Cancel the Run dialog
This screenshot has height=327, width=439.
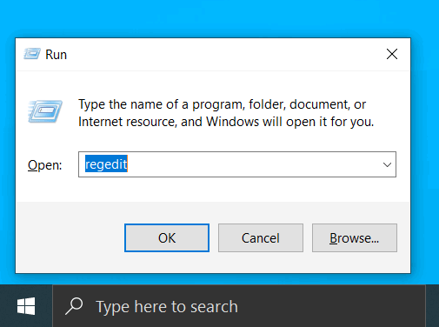pos(261,237)
